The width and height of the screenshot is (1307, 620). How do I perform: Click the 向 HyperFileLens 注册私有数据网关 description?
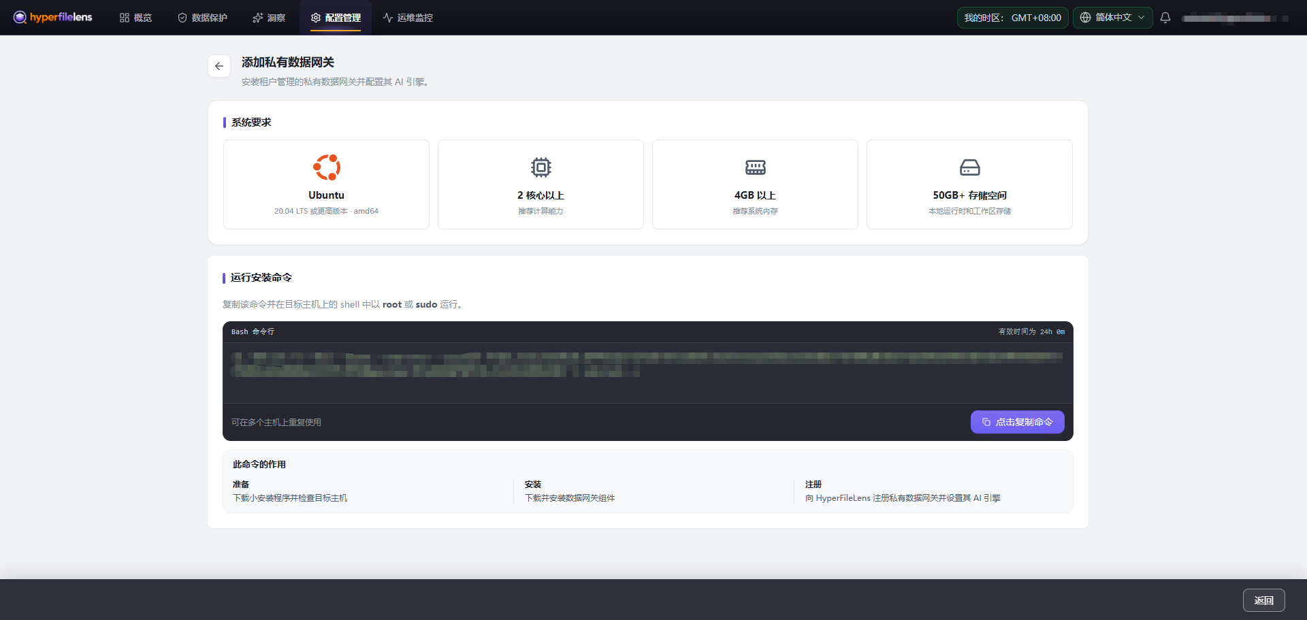903,498
